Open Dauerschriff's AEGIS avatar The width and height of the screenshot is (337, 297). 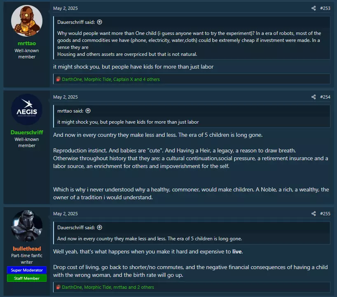pos(27,110)
